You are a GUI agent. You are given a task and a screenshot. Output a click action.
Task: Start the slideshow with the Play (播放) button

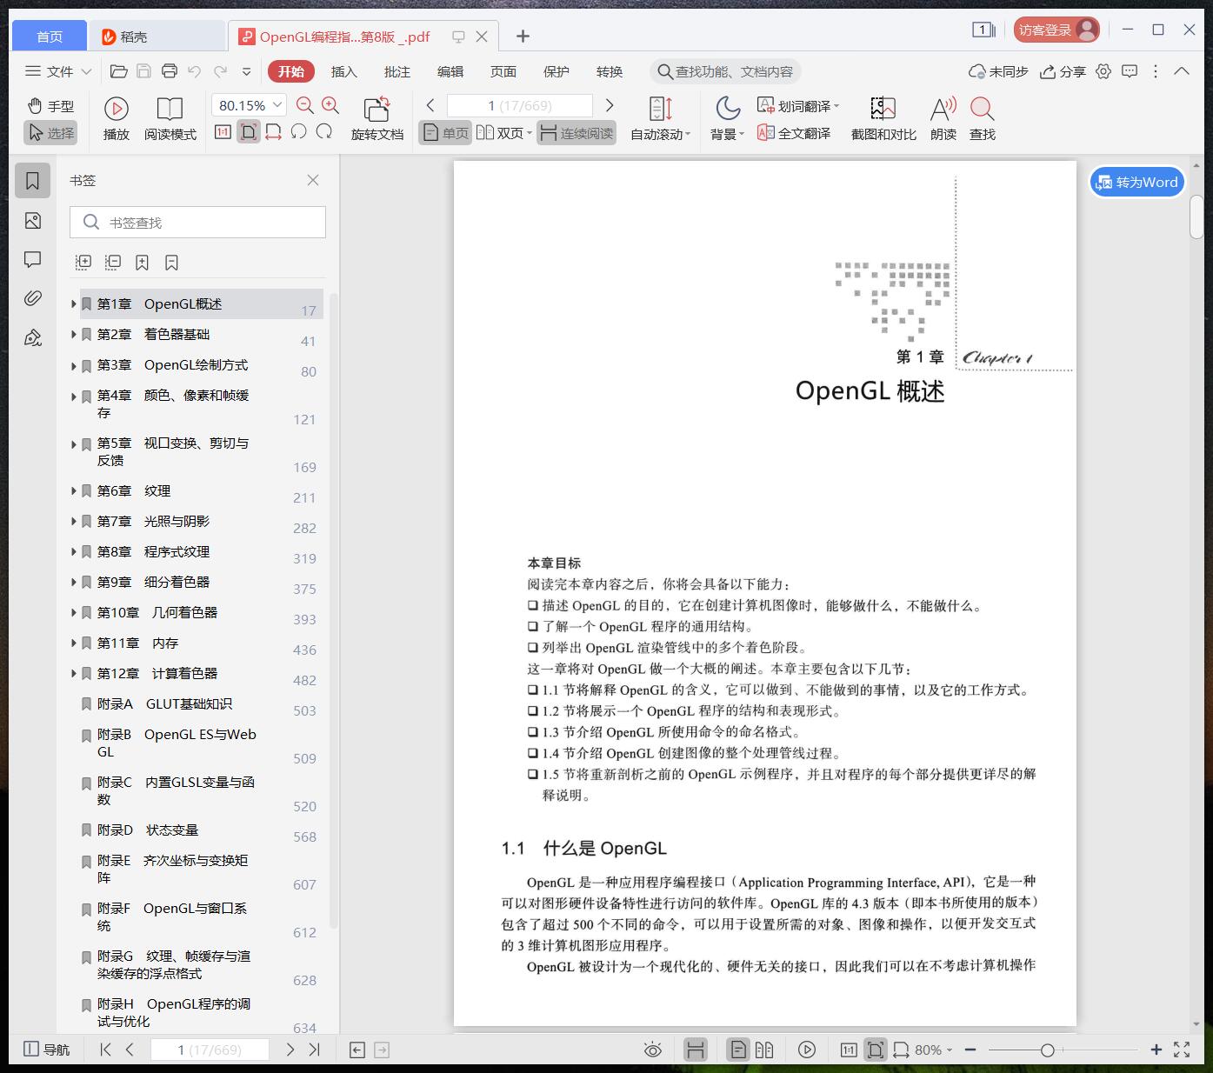(117, 119)
